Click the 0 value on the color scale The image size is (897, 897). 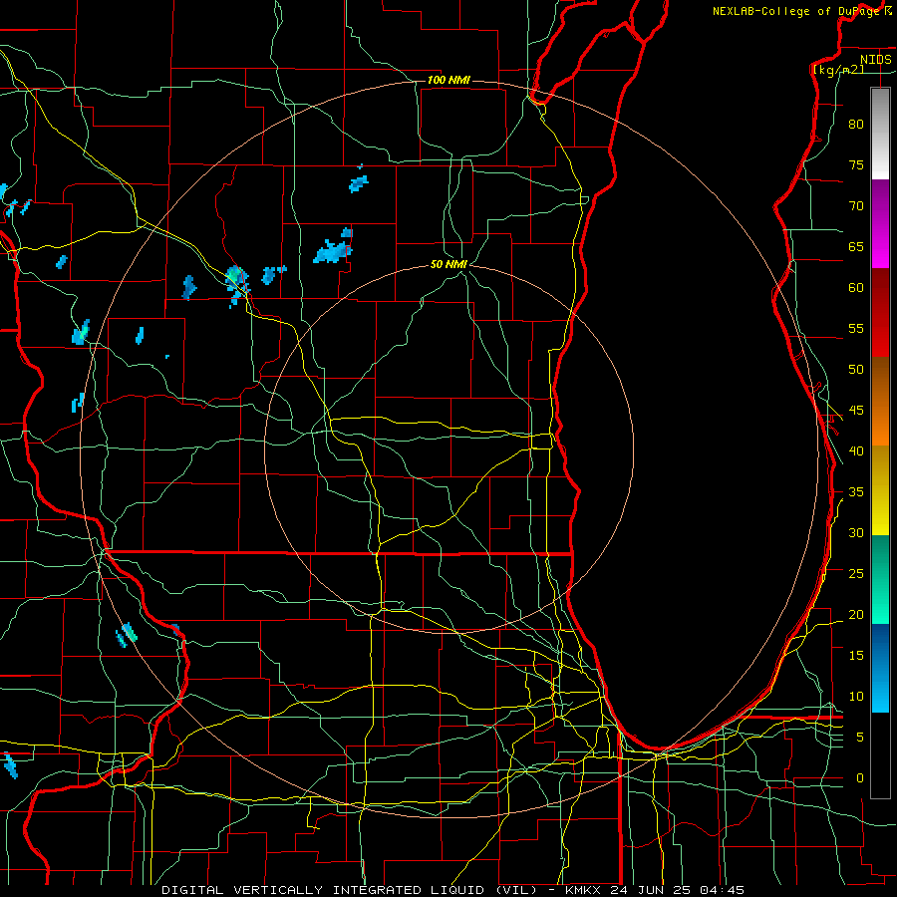tap(860, 778)
